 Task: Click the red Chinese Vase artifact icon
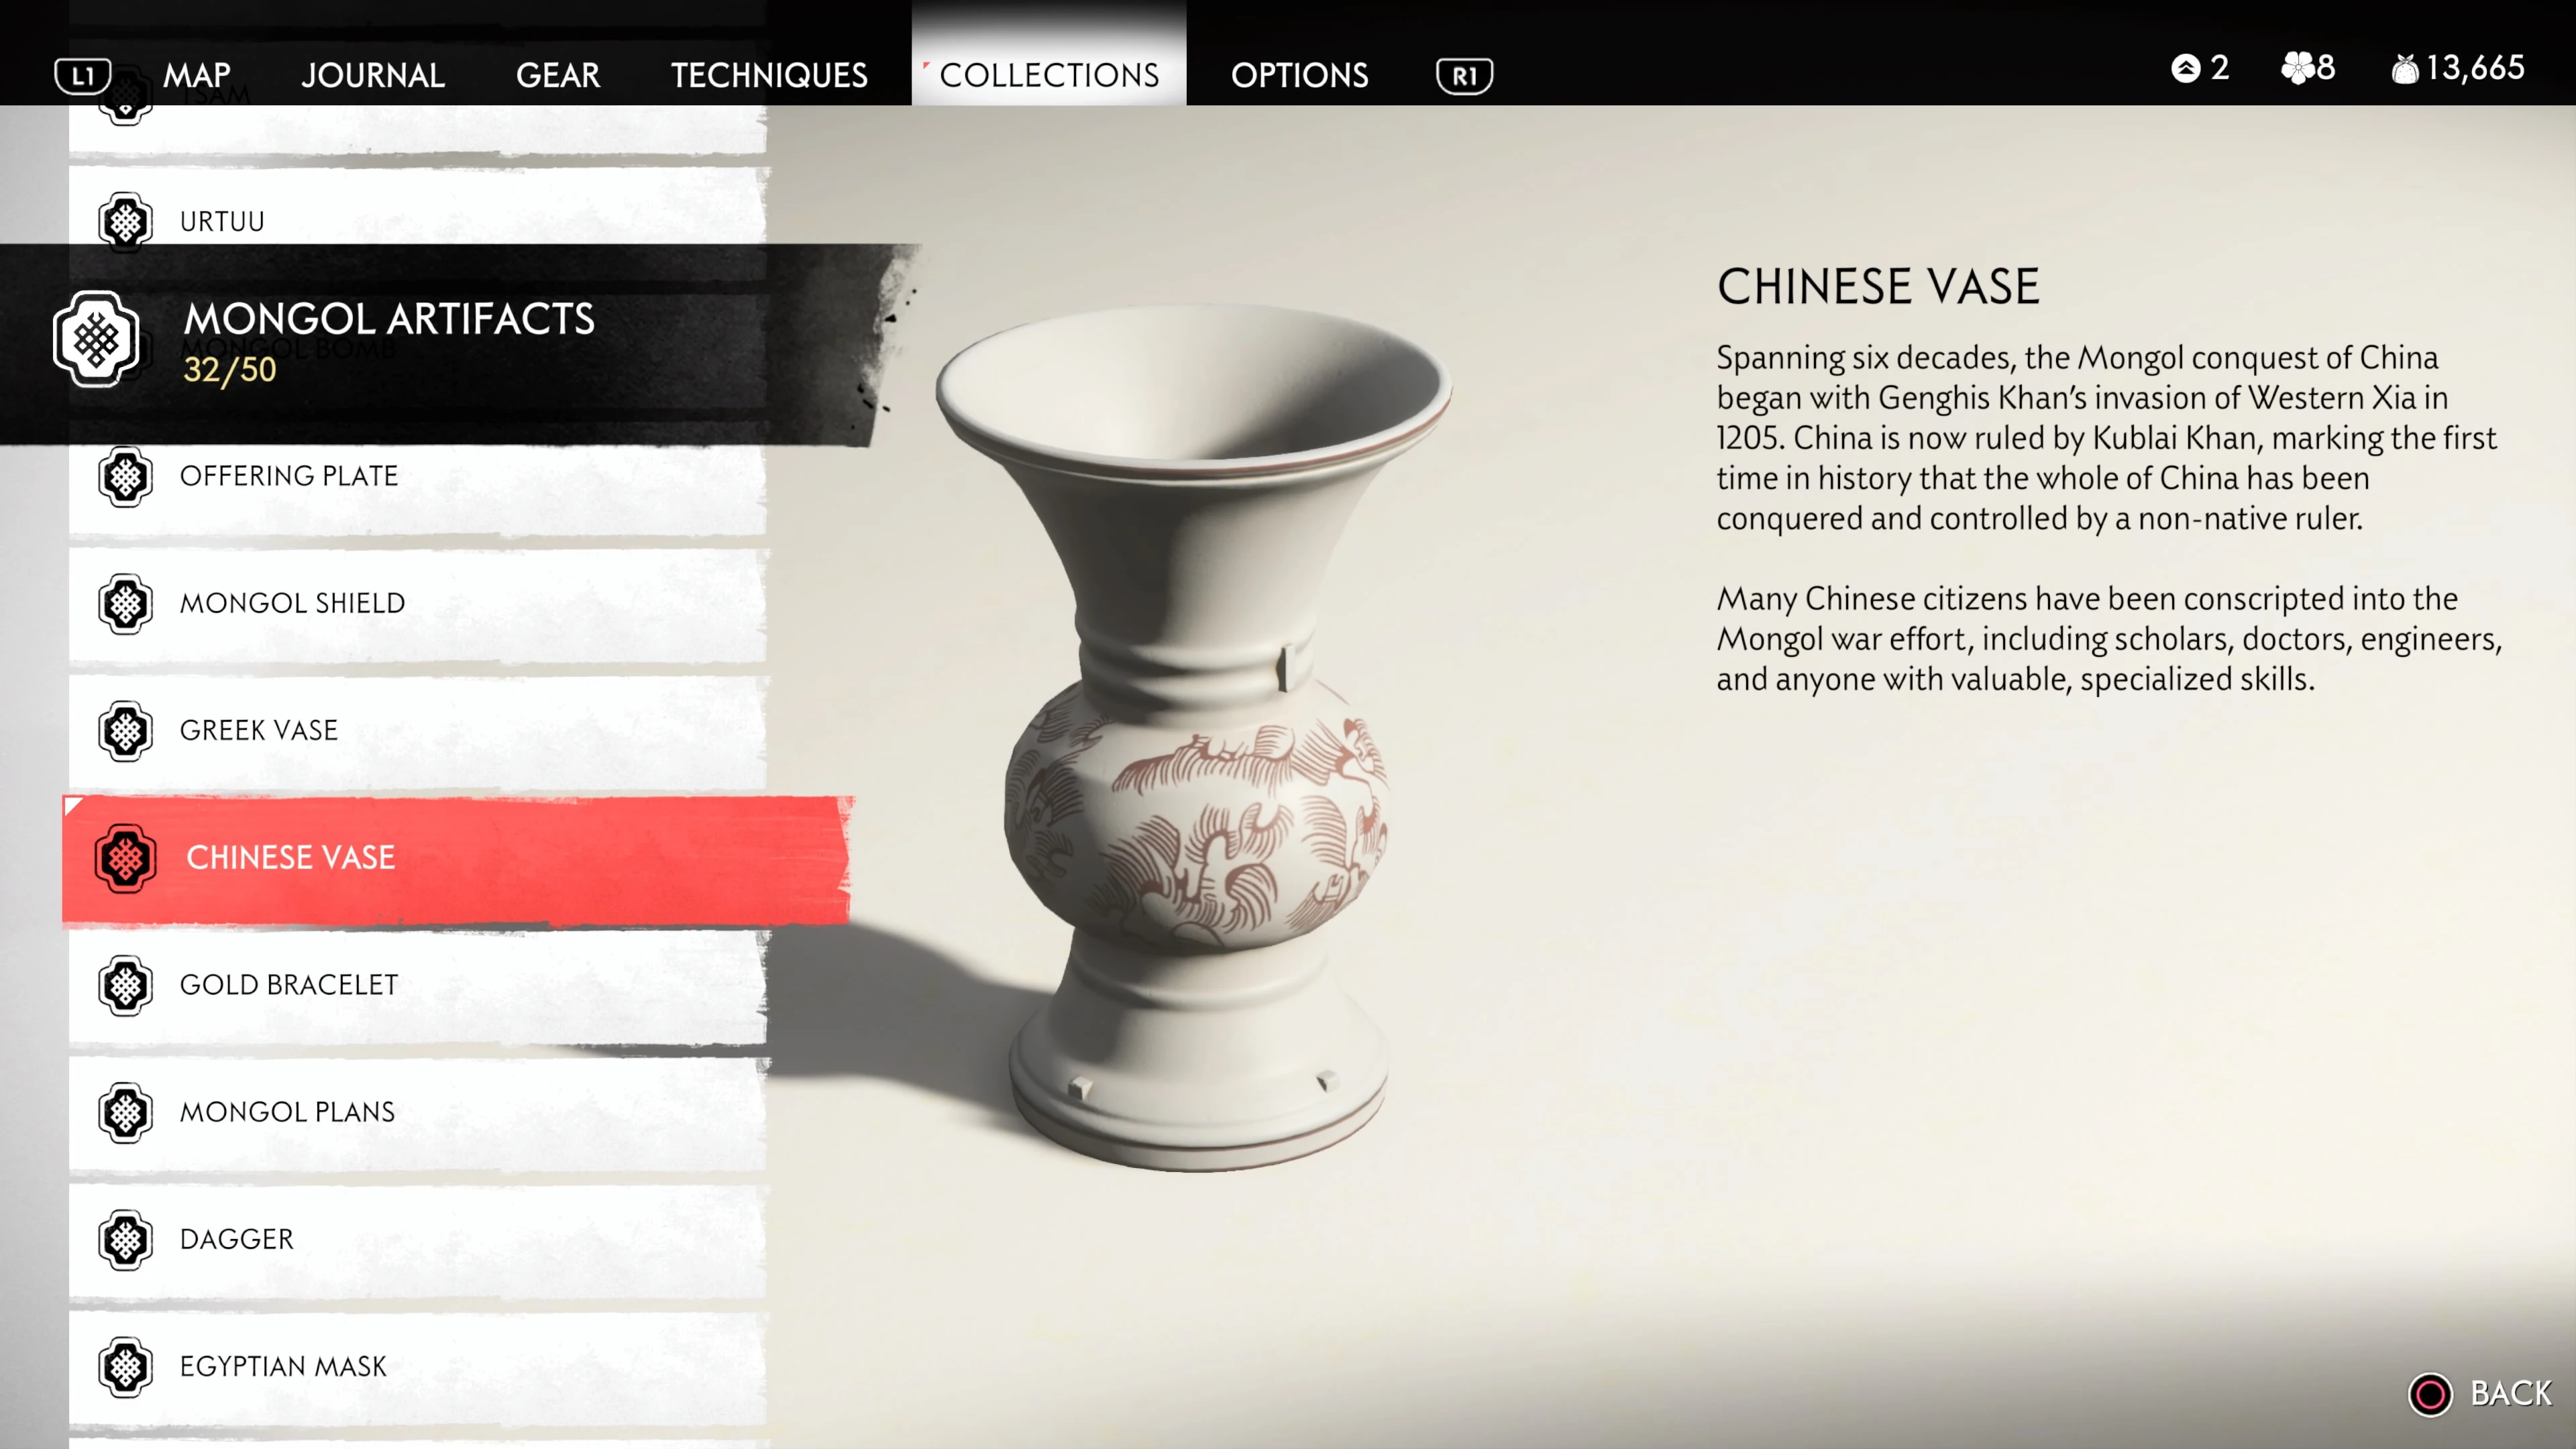(x=125, y=858)
